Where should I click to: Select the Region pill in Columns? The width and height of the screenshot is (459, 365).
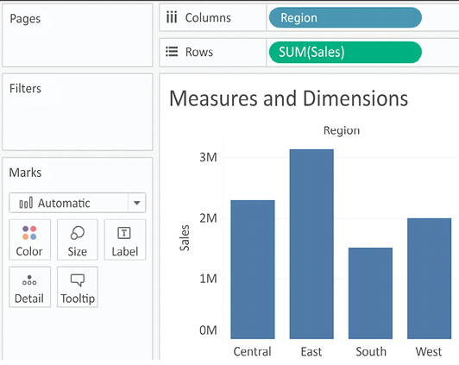point(345,17)
